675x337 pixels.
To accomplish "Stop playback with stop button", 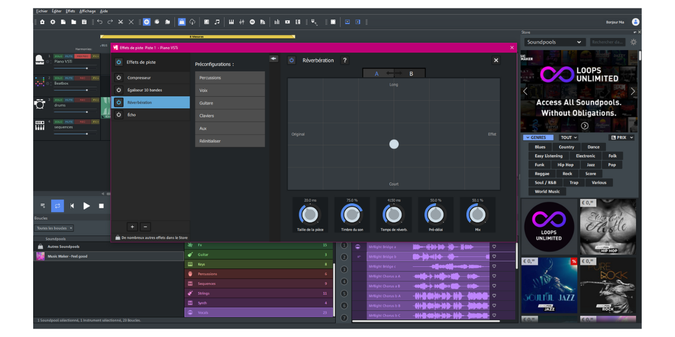I will pyautogui.click(x=101, y=206).
